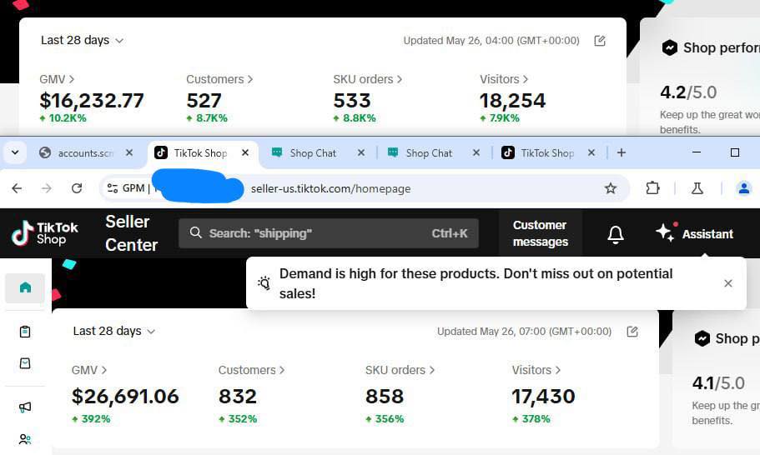Click the Seller Center title
Image resolution: width=760 pixels, height=455 pixels.
click(131, 233)
